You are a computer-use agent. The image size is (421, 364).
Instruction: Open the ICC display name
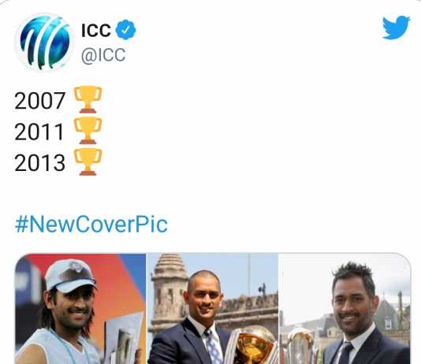point(96,30)
